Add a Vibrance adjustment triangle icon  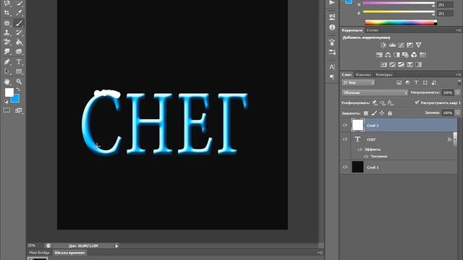(418, 45)
